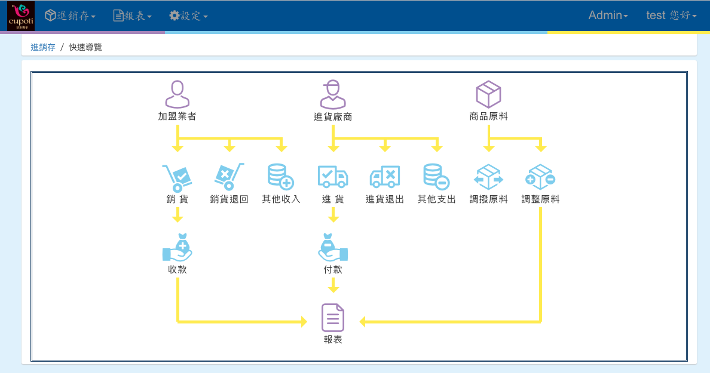Select the 加盟業者 franchisee person icon
The height and width of the screenshot is (373, 710).
pyautogui.click(x=177, y=95)
